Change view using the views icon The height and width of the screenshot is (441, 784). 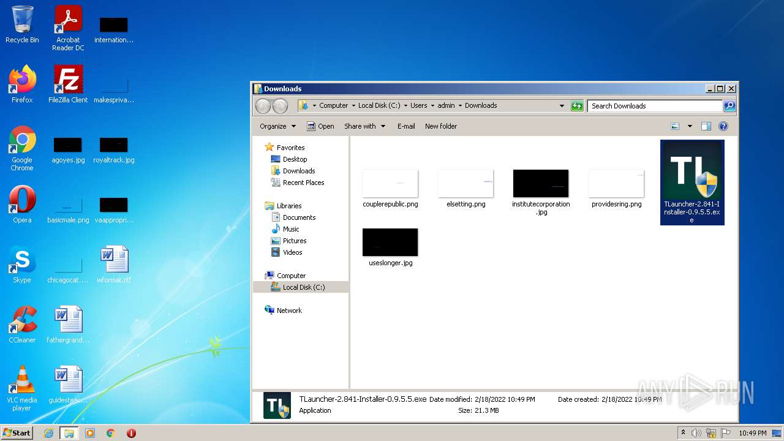coord(675,126)
